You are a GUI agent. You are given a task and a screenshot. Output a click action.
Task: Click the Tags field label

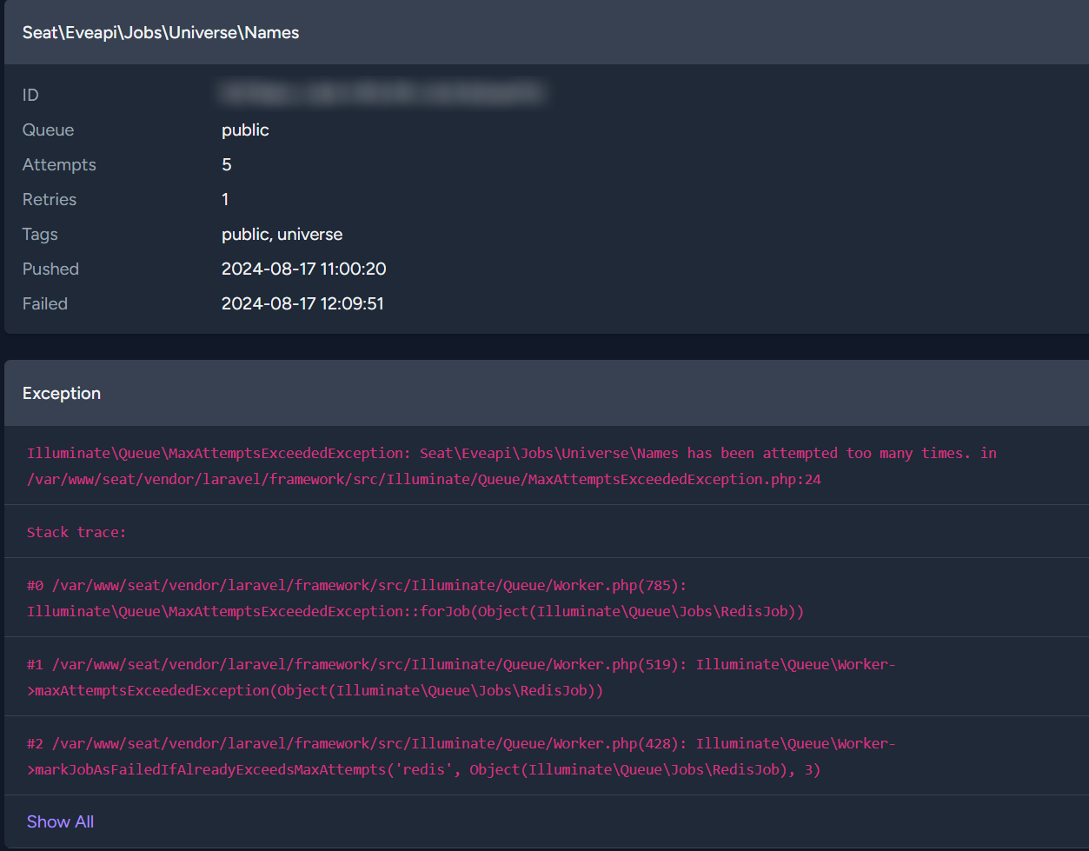coord(40,234)
